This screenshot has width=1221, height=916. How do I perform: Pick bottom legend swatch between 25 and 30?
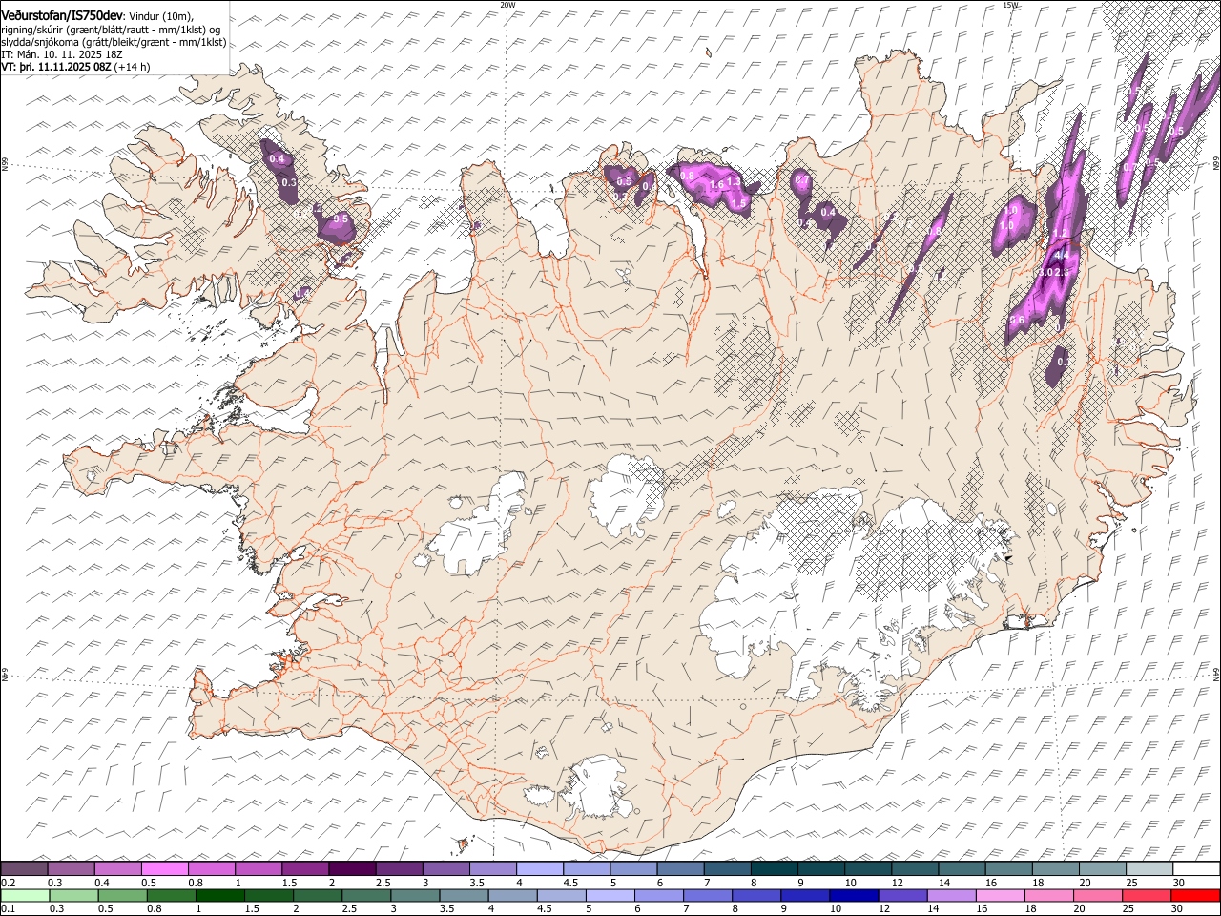(x=1148, y=895)
